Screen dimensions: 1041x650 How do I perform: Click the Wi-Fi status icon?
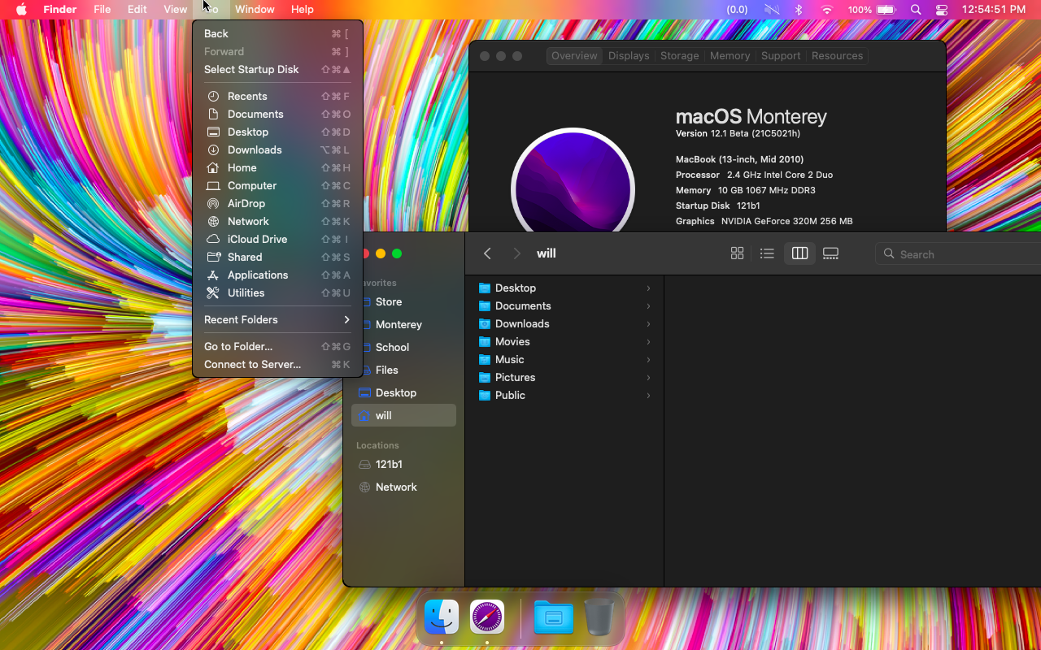click(827, 10)
